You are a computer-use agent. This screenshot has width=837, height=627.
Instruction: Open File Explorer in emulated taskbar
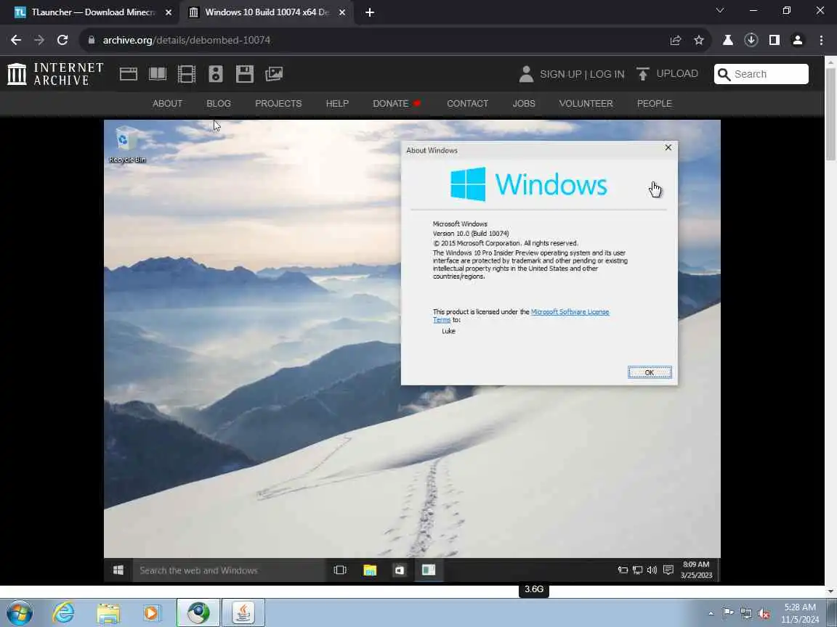(x=370, y=570)
